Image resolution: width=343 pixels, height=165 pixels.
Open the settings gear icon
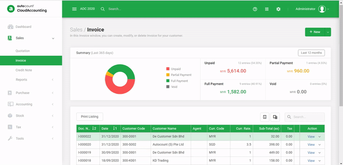click(278, 9)
